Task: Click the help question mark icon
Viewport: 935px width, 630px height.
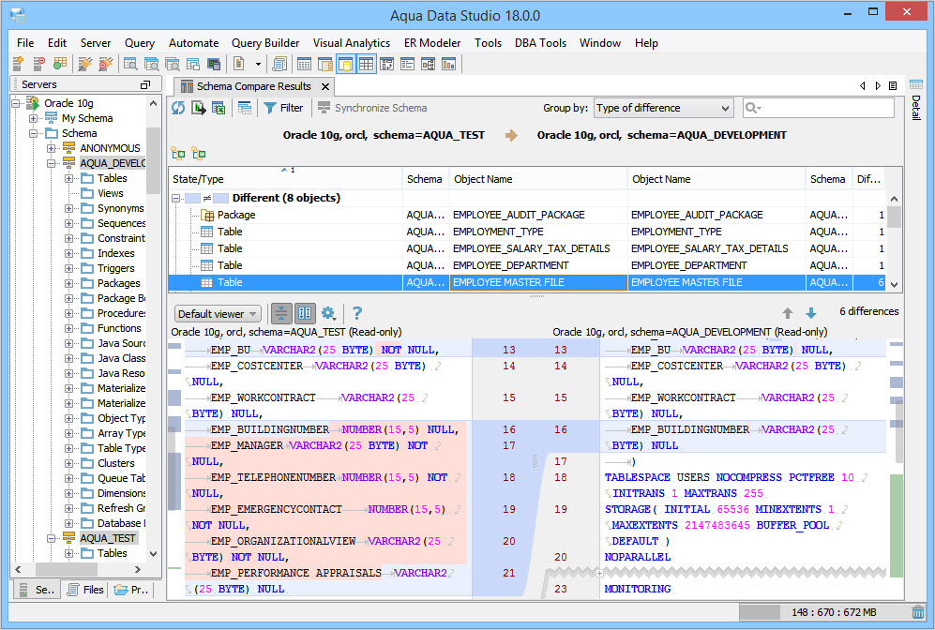Action: point(357,313)
